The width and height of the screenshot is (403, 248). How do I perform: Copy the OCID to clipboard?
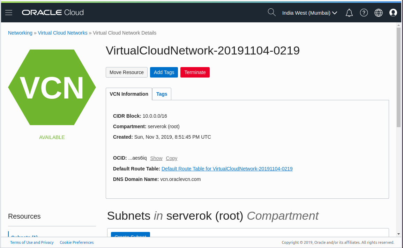coord(171,158)
